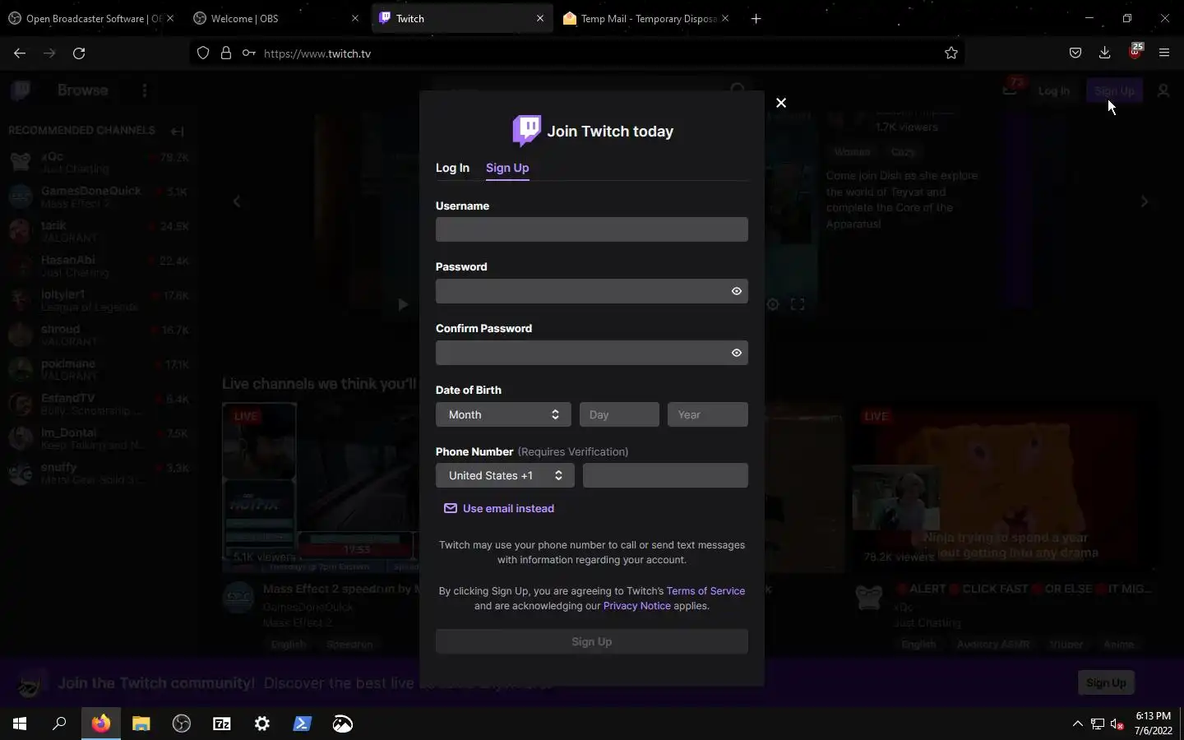Choose Use email instead

coord(499,508)
